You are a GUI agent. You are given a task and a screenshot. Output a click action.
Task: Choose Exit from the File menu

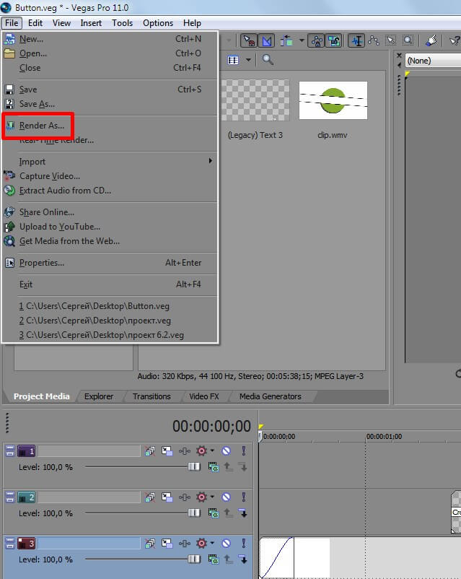110,284
